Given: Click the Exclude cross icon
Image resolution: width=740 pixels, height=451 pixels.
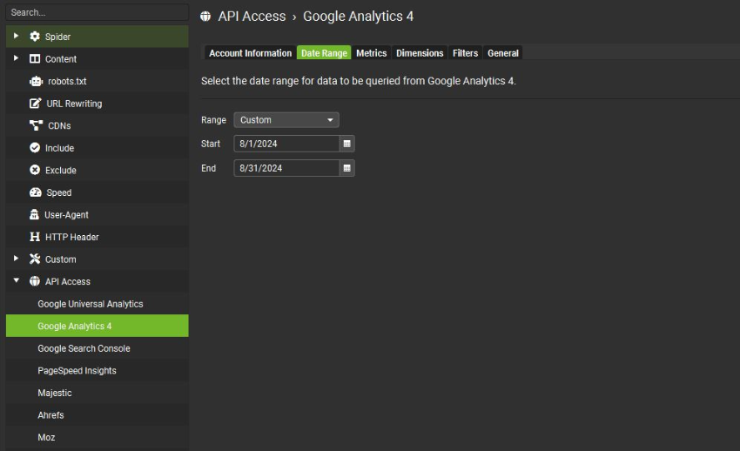Looking at the screenshot, I should pos(35,170).
